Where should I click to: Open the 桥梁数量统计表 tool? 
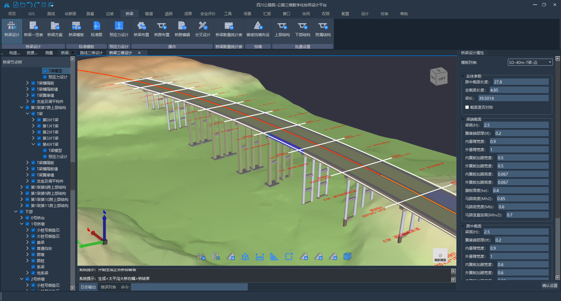pos(229,29)
